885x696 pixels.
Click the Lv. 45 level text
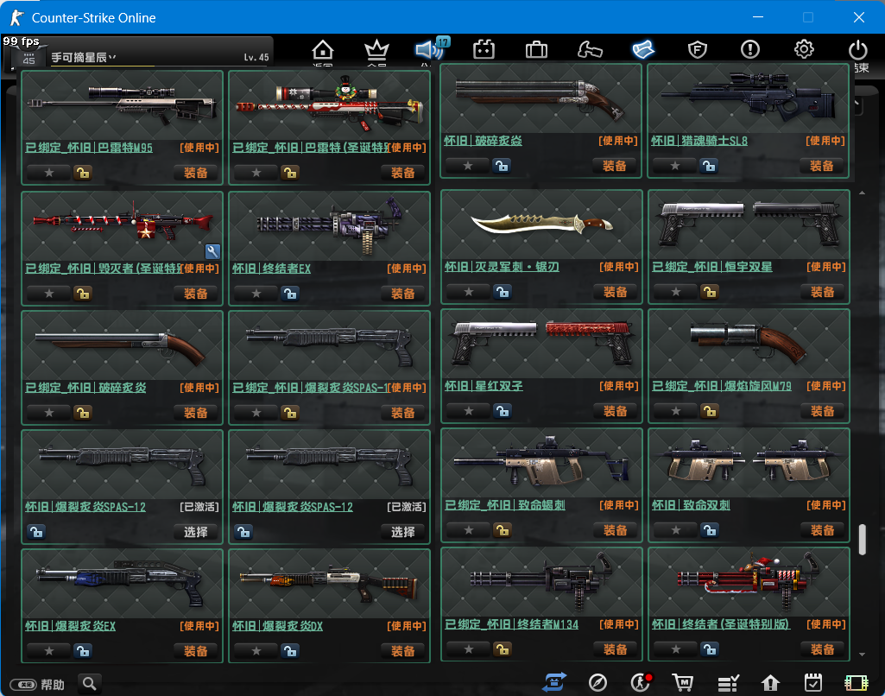256,57
